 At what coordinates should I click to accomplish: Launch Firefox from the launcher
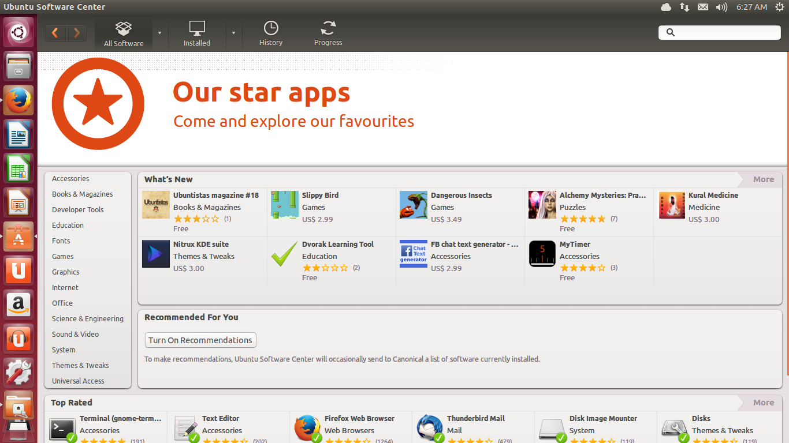pyautogui.click(x=19, y=100)
